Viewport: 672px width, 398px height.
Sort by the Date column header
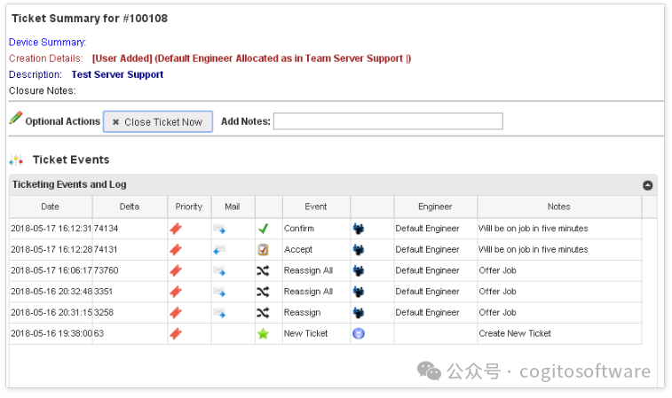coord(50,207)
